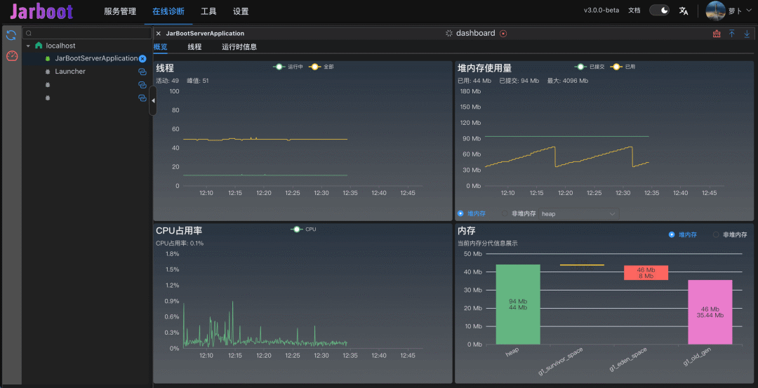Switch to the 线程 tab
This screenshot has height=388, width=758.
click(x=194, y=47)
